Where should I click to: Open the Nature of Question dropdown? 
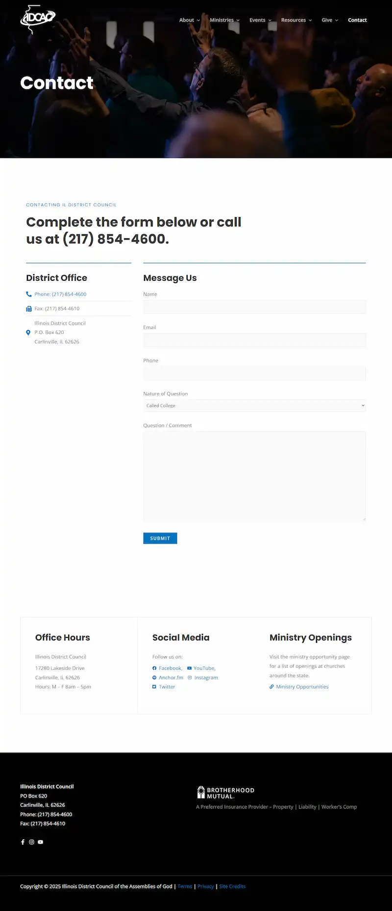254,406
